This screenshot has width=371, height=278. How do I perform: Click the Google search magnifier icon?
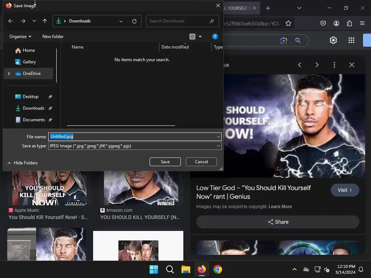click(298, 41)
